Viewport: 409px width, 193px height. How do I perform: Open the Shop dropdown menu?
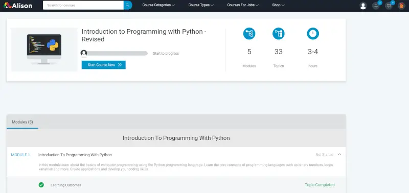278,5
